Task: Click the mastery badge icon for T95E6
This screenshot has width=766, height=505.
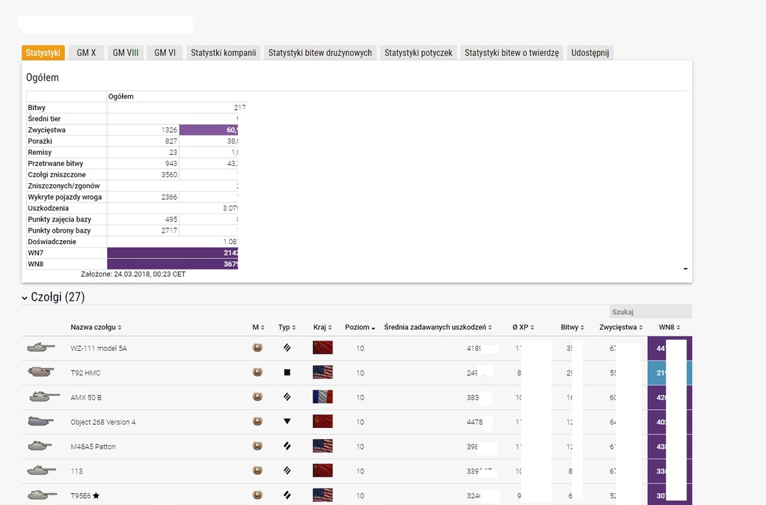Action: click(x=257, y=495)
